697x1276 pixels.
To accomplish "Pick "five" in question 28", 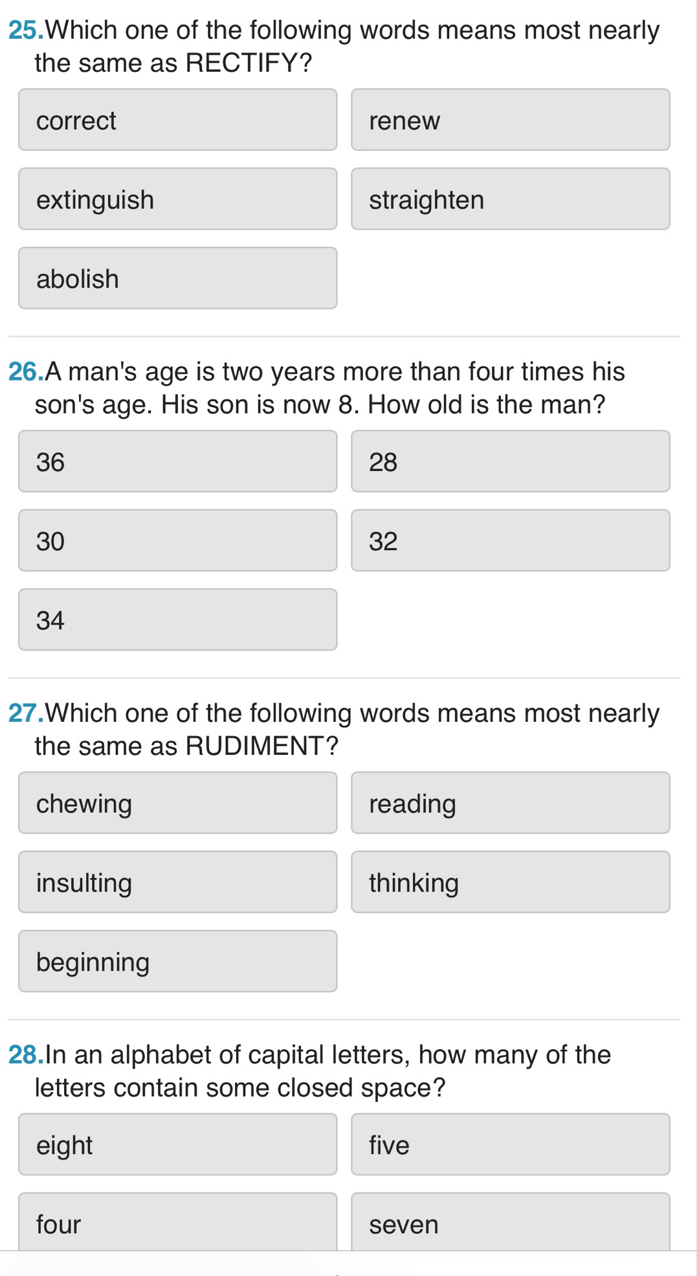I will (510, 1144).
